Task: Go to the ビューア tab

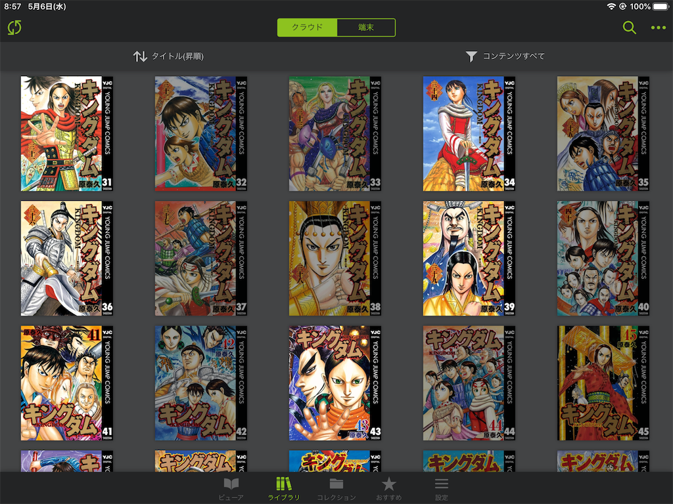Action: pyautogui.click(x=231, y=489)
